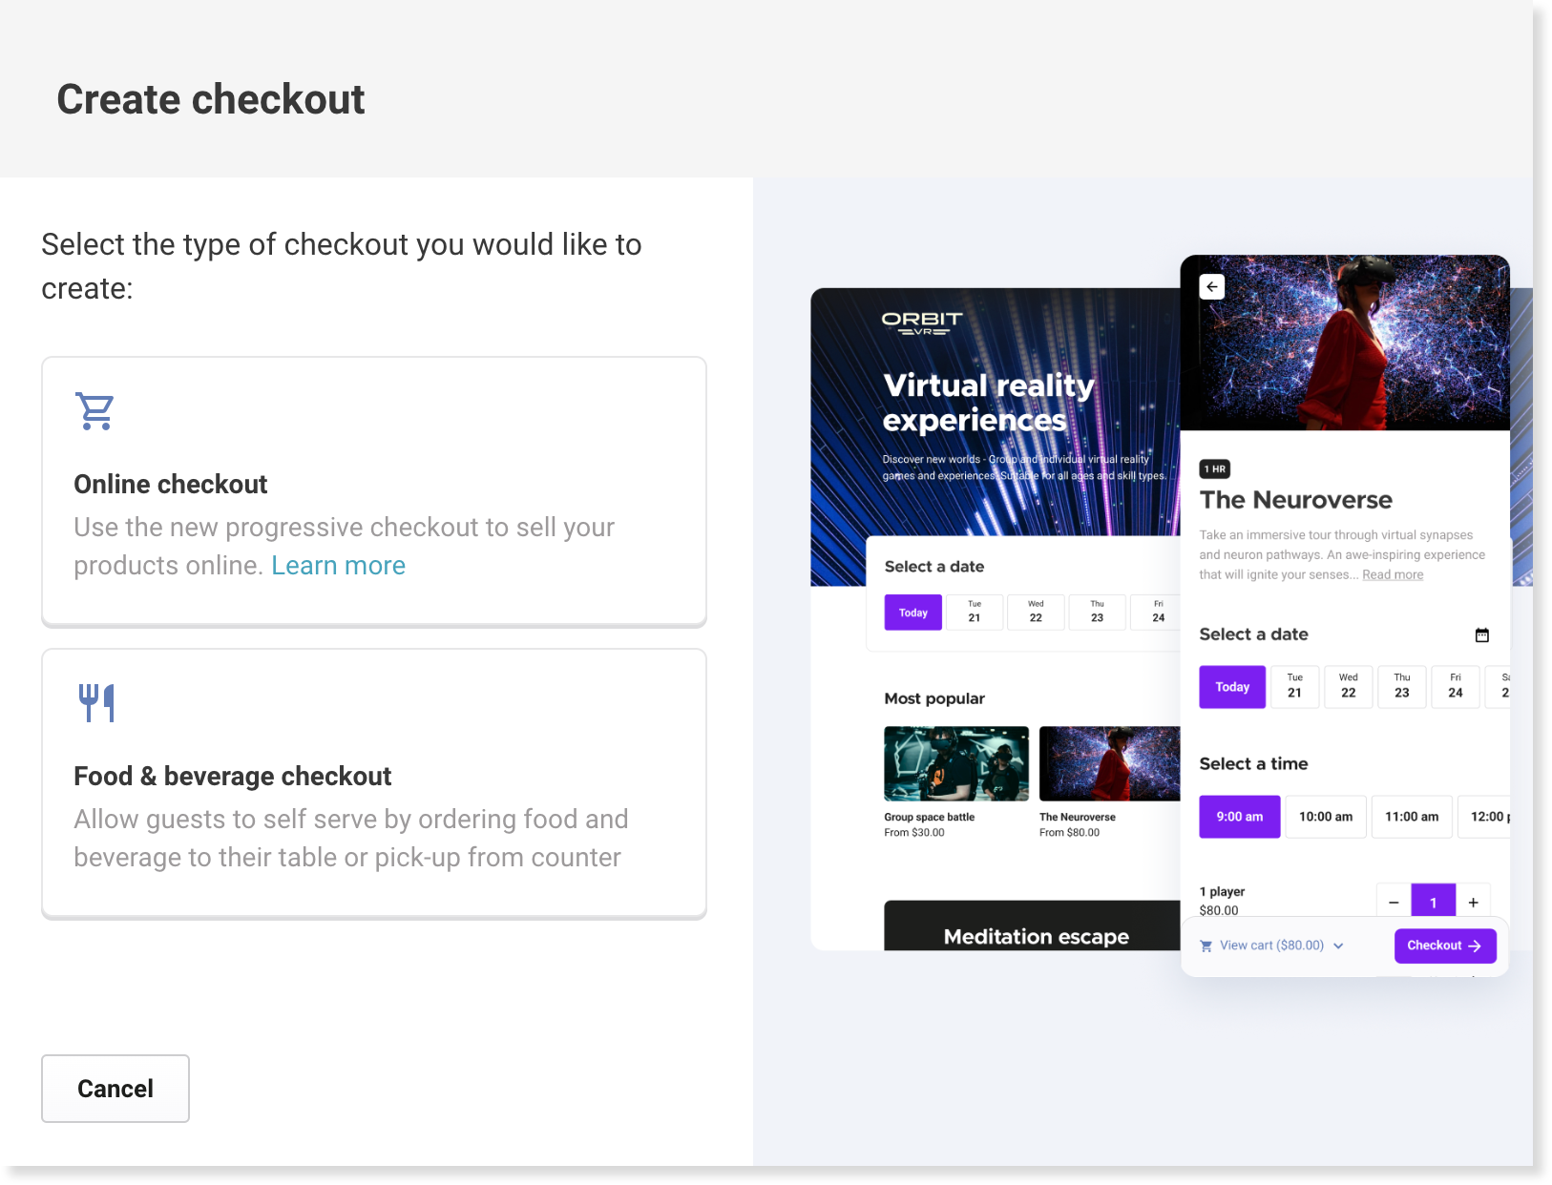The image size is (1552, 1185).
Task: Click the plus icon for player count
Action: [1473, 903]
